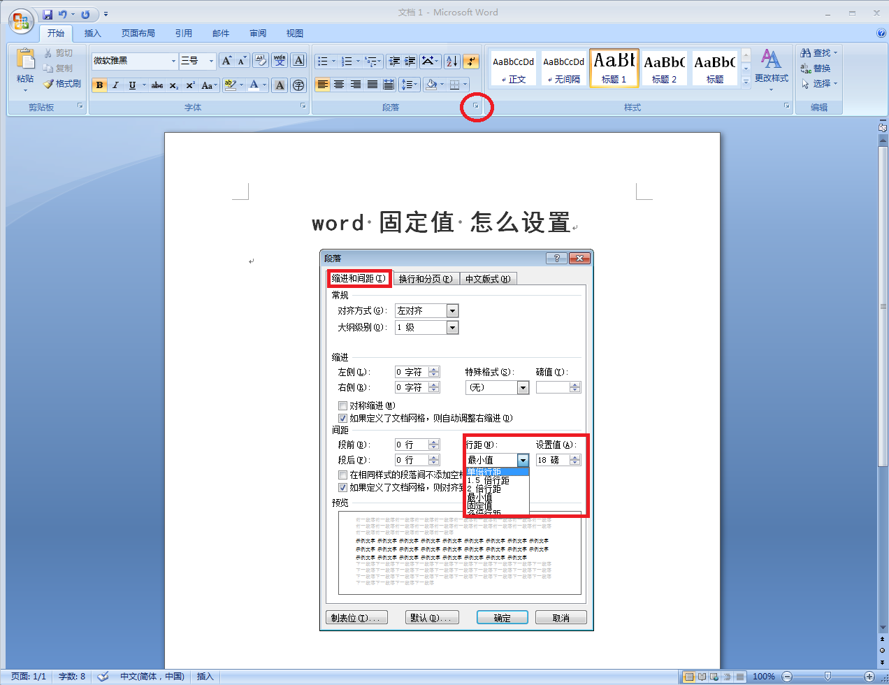Viewport: 889px width, 685px height.
Task: Expand the styles gallery More arrow
Action: 746,81
